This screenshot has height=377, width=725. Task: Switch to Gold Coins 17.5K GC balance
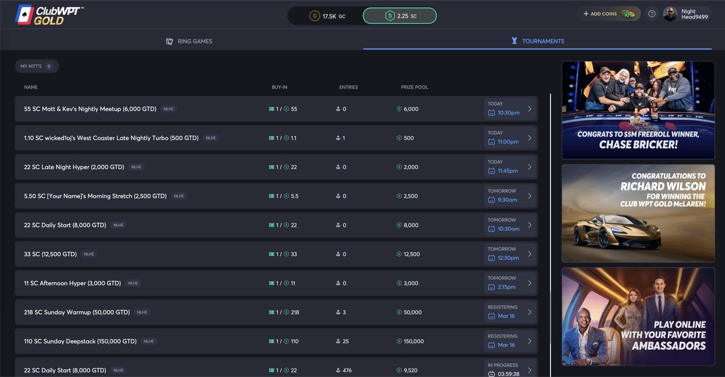pos(327,16)
